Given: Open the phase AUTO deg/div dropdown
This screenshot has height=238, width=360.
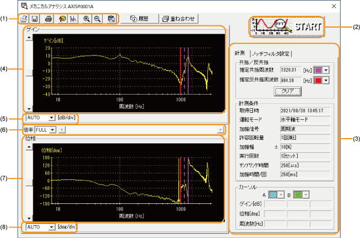Looking at the screenshot, I should 52,226.
